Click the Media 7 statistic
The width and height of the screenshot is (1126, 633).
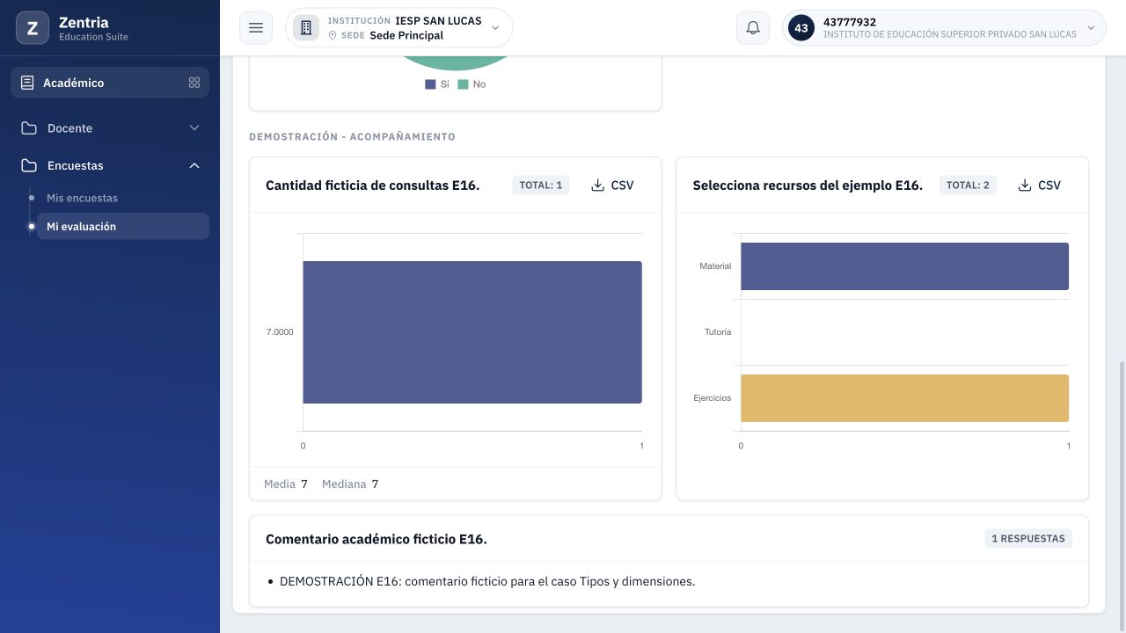286,484
